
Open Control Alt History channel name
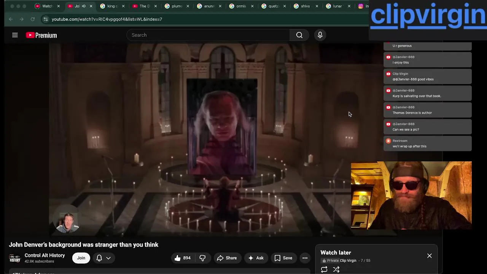pyautogui.click(x=45, y=255)
